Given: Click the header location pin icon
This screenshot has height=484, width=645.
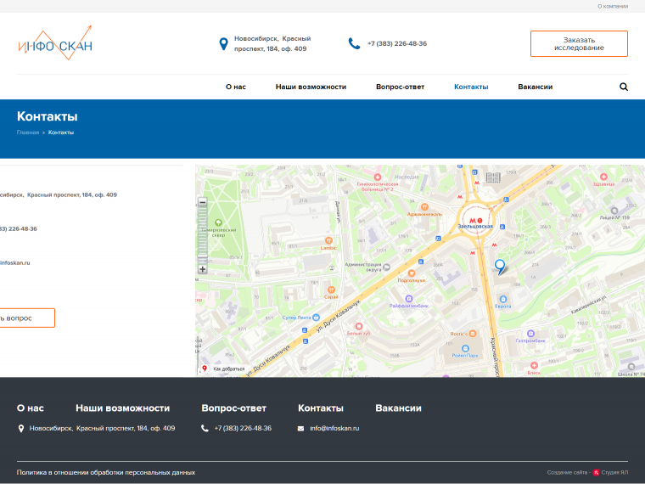Looking at the screenshot, I should 223,43.
